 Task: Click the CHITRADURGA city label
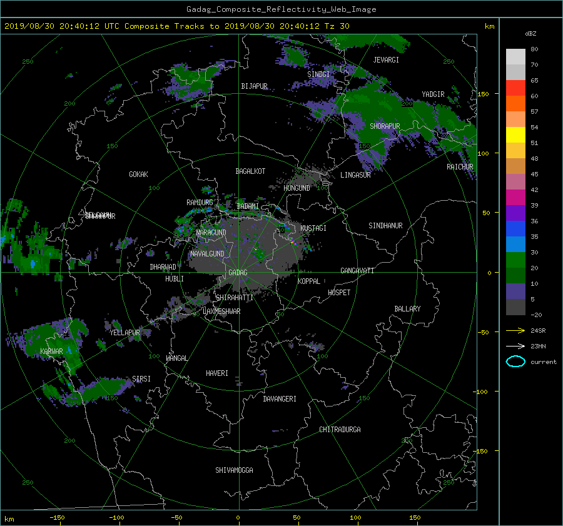[340, 430]
